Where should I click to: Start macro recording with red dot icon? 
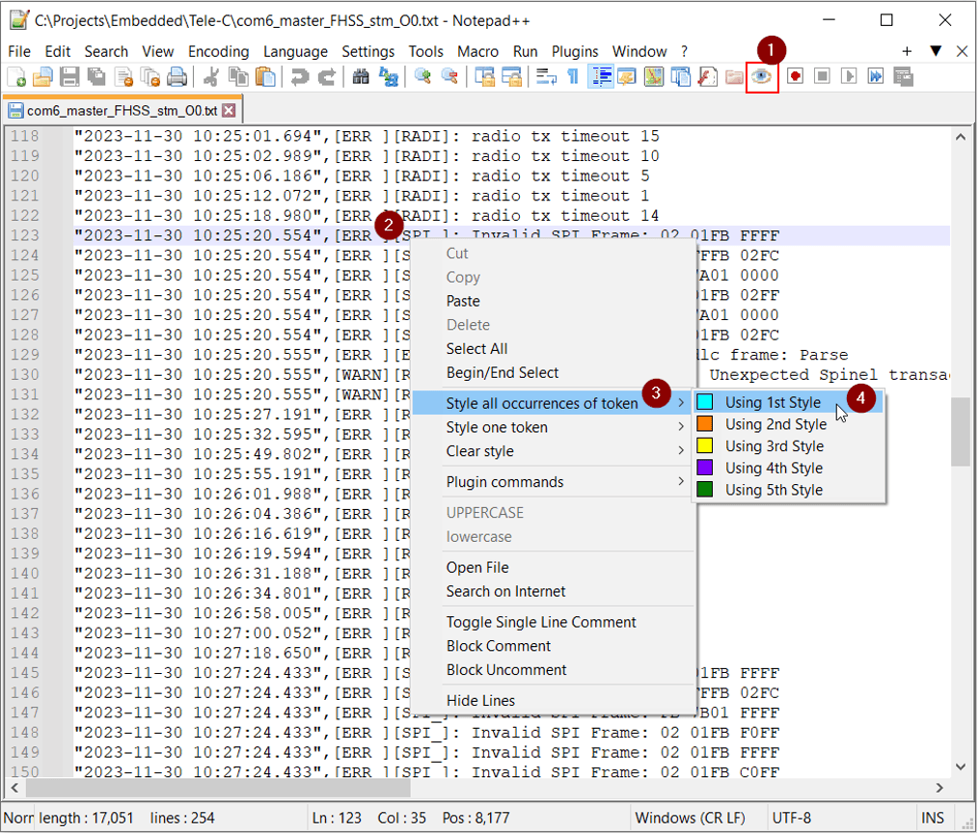point(795,76)
